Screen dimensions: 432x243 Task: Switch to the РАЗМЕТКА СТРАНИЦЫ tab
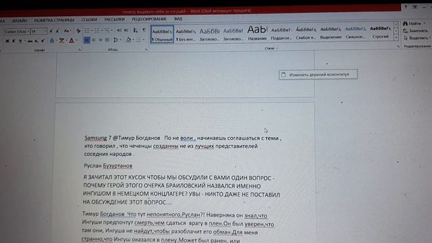(54, 20)
